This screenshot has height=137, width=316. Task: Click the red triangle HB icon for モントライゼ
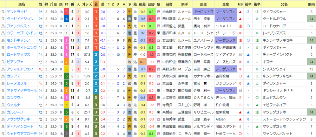[x=240, y=12]
